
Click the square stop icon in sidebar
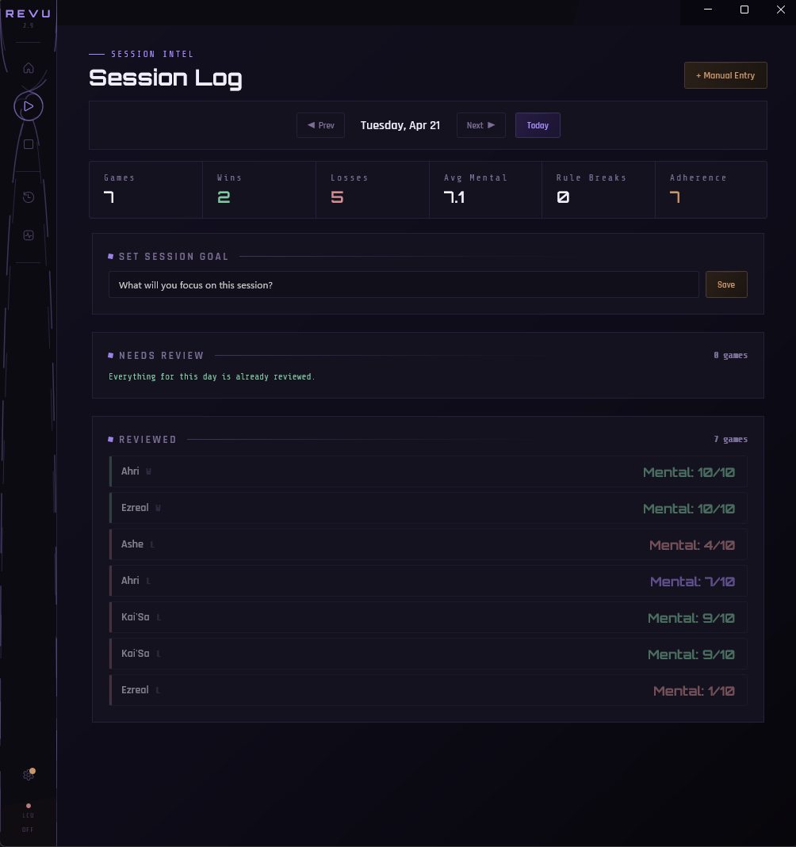click(x=28, y=144)
